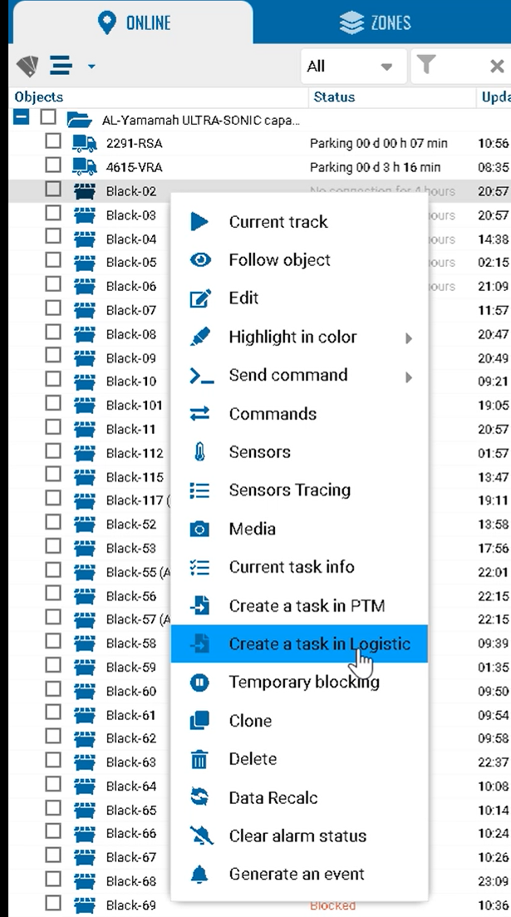Collapse the AL-Yamamah ULTRA-SONIC group

pyautogui.click(x=22, y=118)
